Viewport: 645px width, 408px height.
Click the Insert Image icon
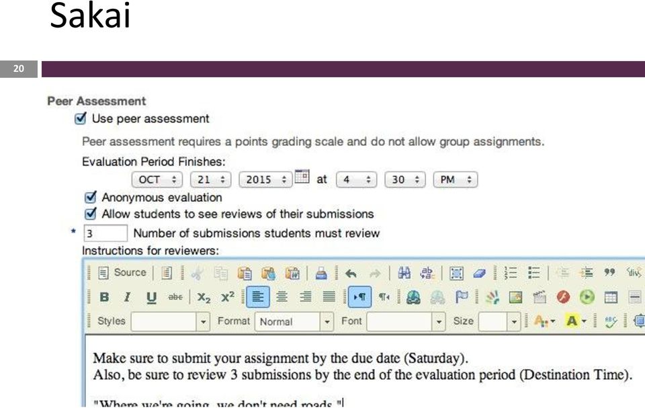pos(515,297)
